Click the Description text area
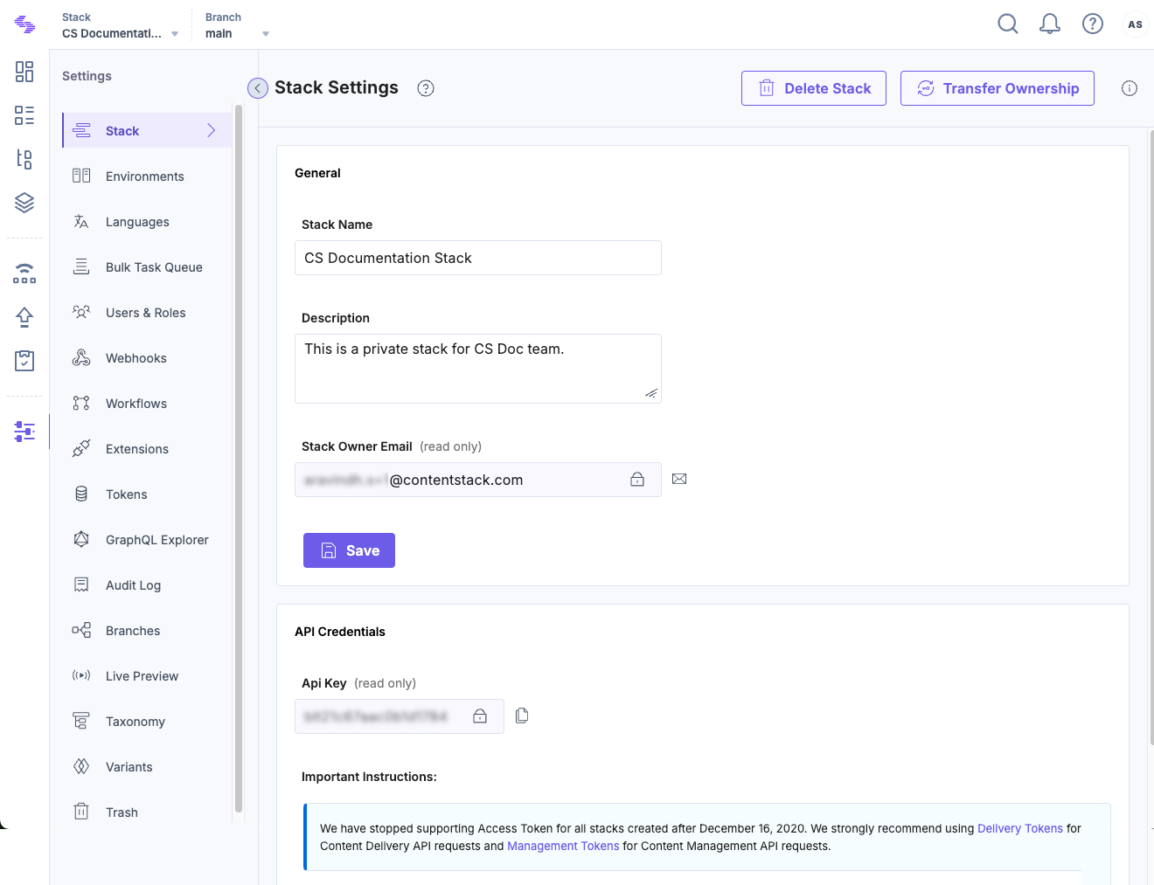The width and height of the screenshot is (1154, 885). pos(478,369)
